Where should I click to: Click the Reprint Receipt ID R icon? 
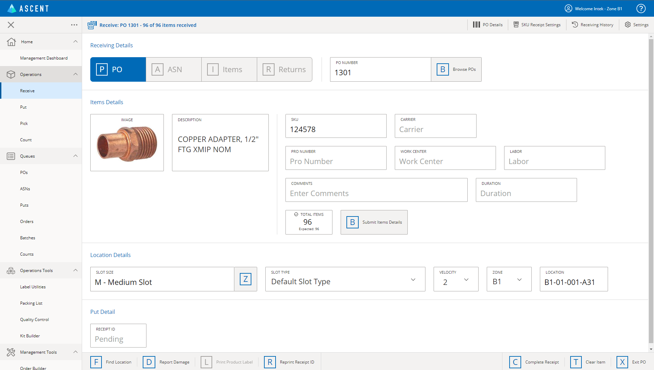pos(270,362)
